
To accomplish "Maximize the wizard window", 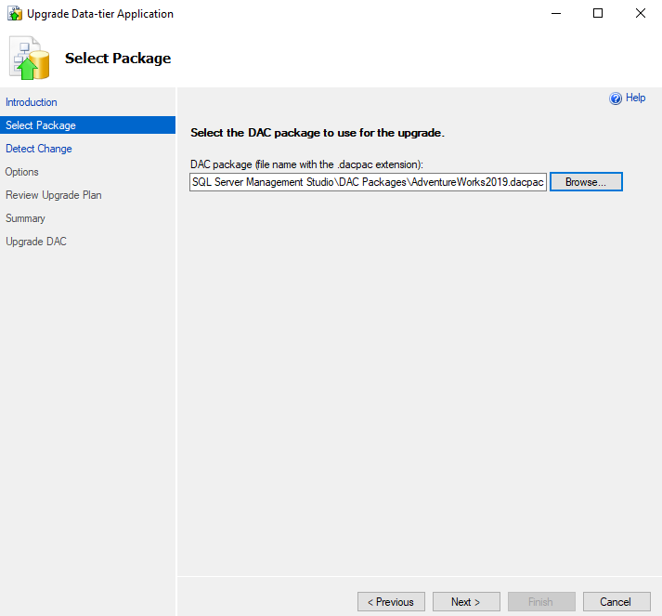I will [598, 13].
